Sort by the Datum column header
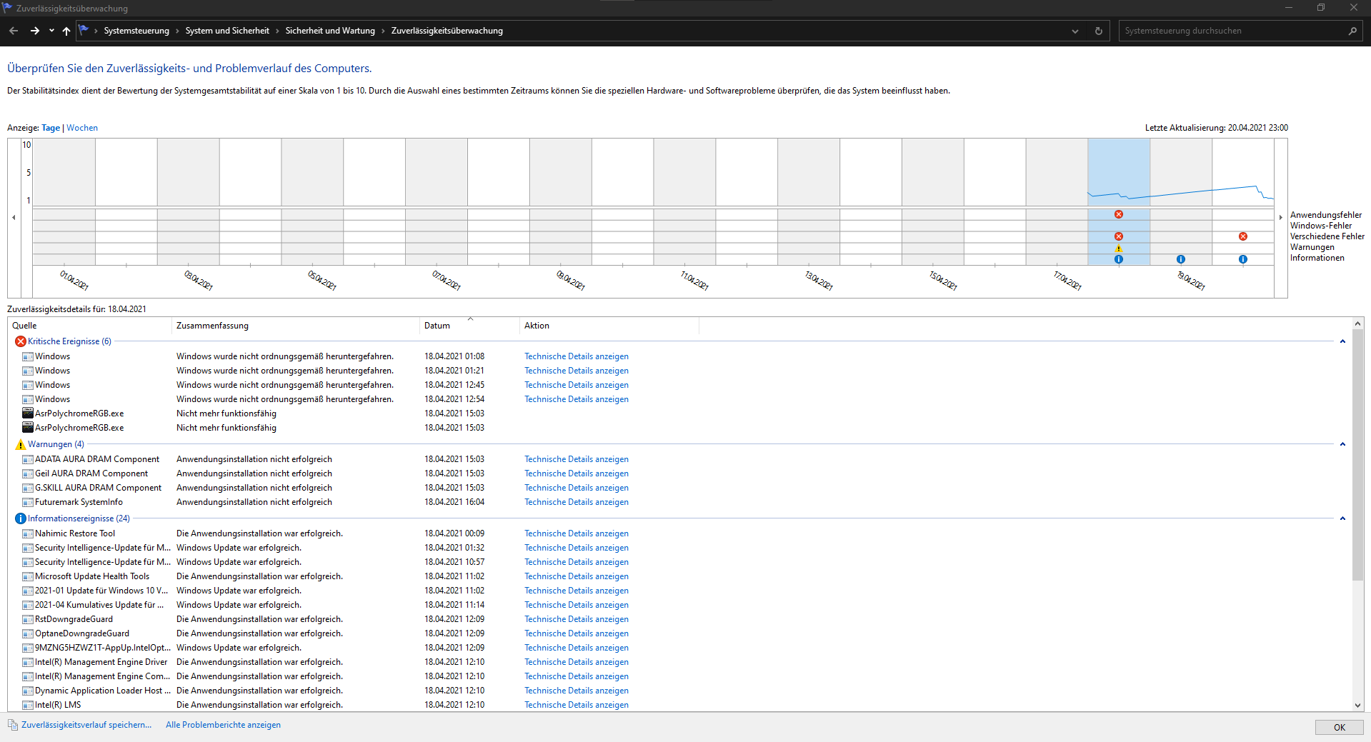1371x742 pixels. 469,326
